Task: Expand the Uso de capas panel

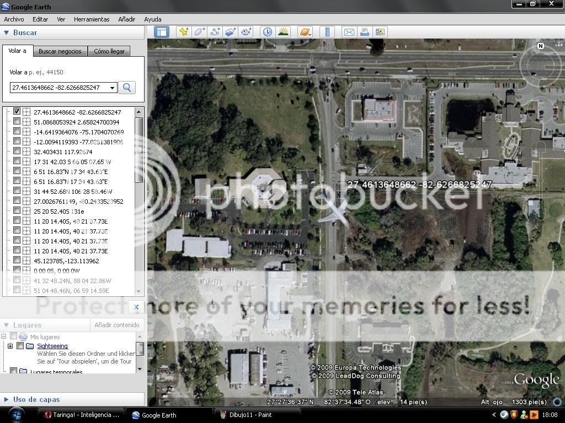Action: [6, 399]
